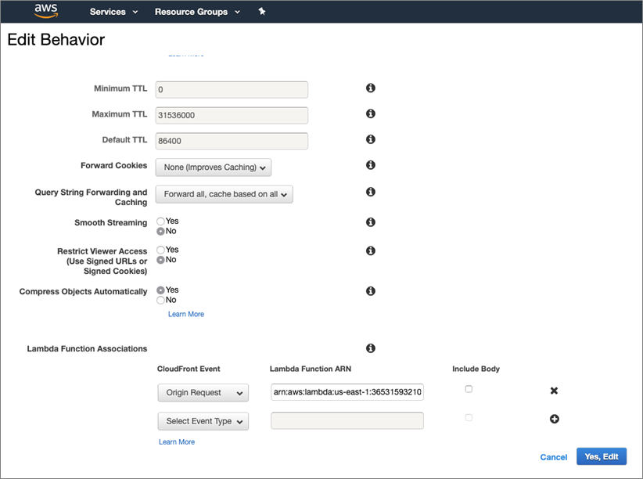Open the Learn More link under Compress Objects

(x=185, y=313)
